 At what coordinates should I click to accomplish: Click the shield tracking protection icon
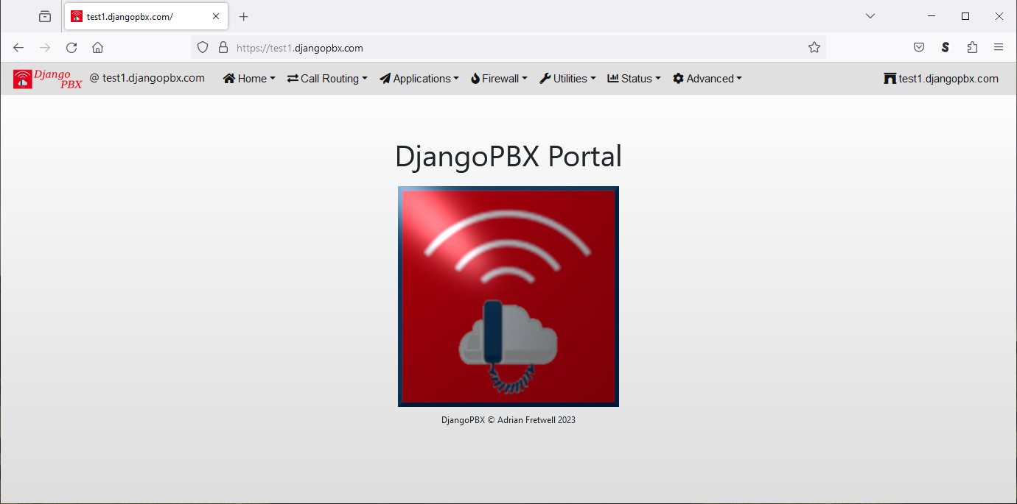tap(203, 48)
